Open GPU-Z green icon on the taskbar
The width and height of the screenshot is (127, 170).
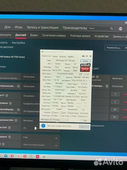pos(44,157)
